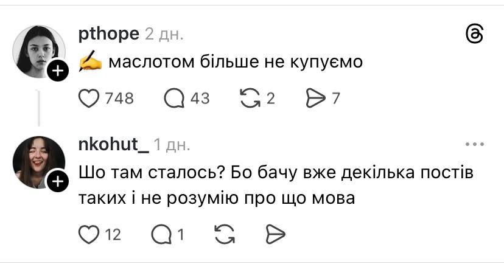Open the pthope username link
Viewport: 504px width, 264px height.
tap(109, 33)
